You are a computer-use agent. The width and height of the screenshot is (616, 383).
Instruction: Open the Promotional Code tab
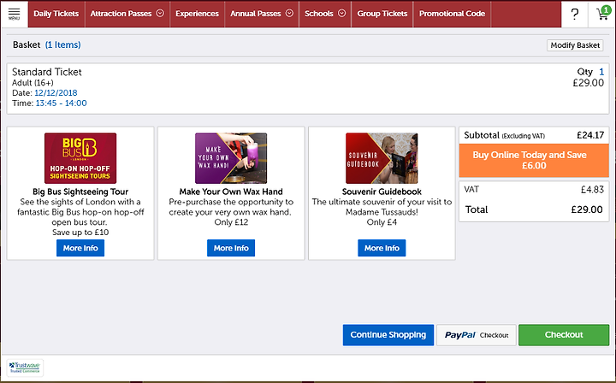click(x=452, y=15)
